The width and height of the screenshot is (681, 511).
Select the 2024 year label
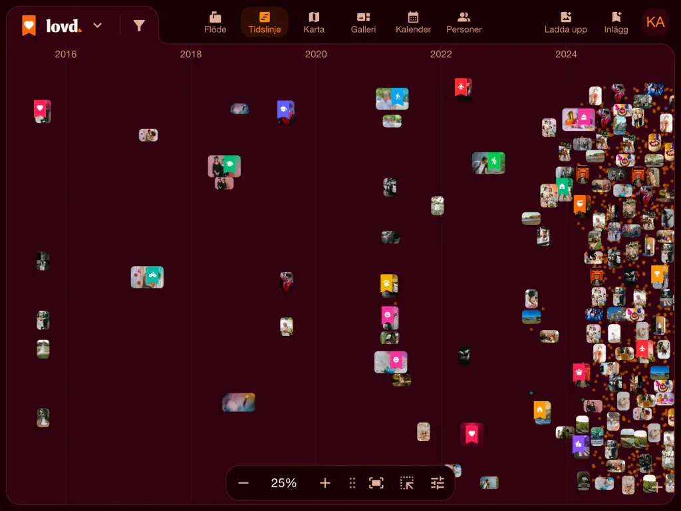point(566,55)
